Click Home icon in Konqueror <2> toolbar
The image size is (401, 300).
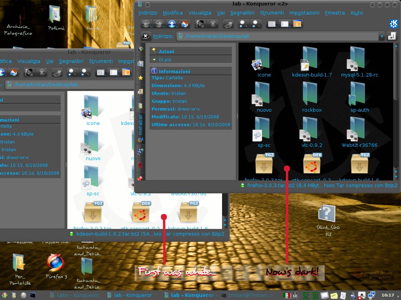point(185,24)
